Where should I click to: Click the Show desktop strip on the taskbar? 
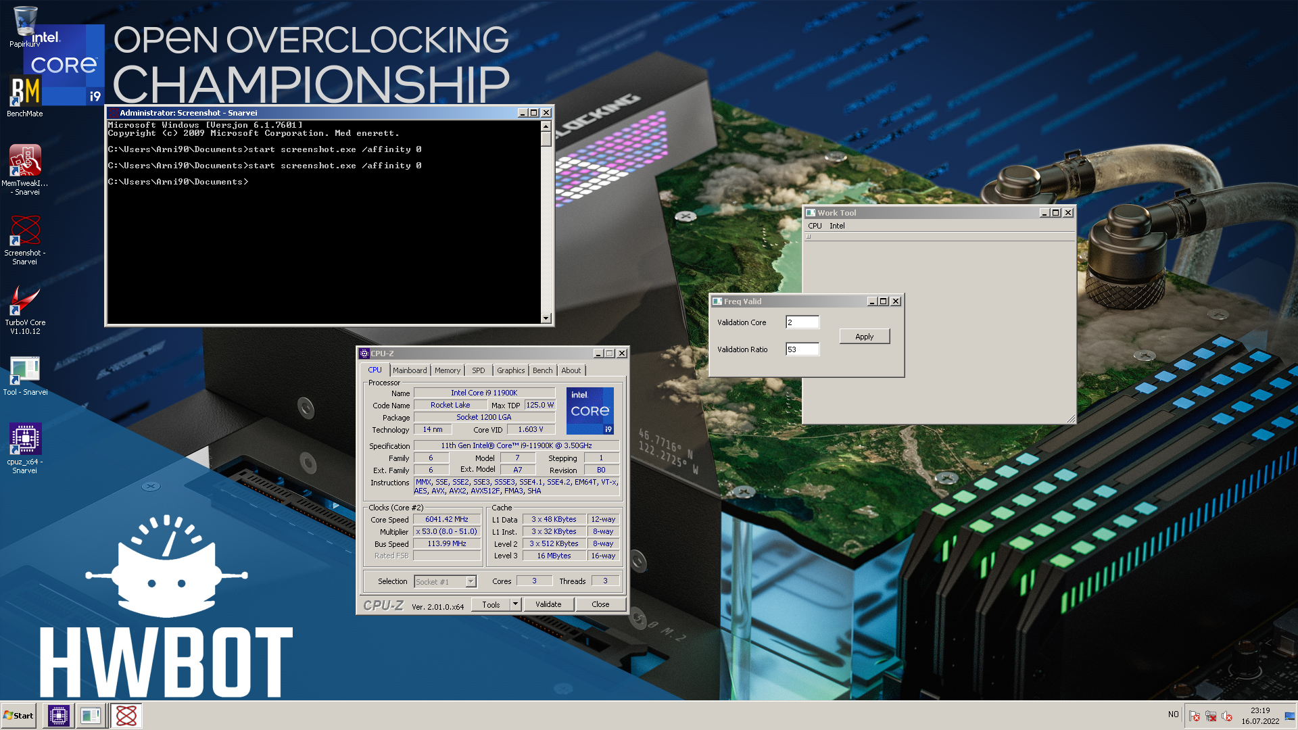point(1290,716)
